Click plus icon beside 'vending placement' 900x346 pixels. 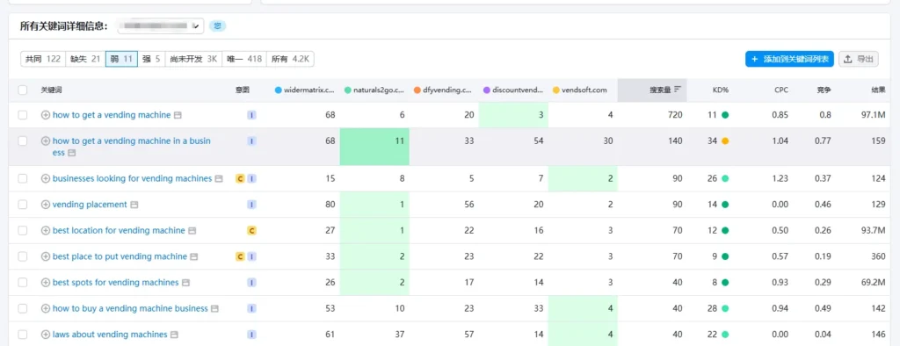pyautogui.click(x=46, y=205)
